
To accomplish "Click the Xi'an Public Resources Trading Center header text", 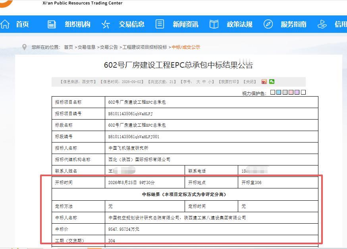I will (x=82, y=3).
